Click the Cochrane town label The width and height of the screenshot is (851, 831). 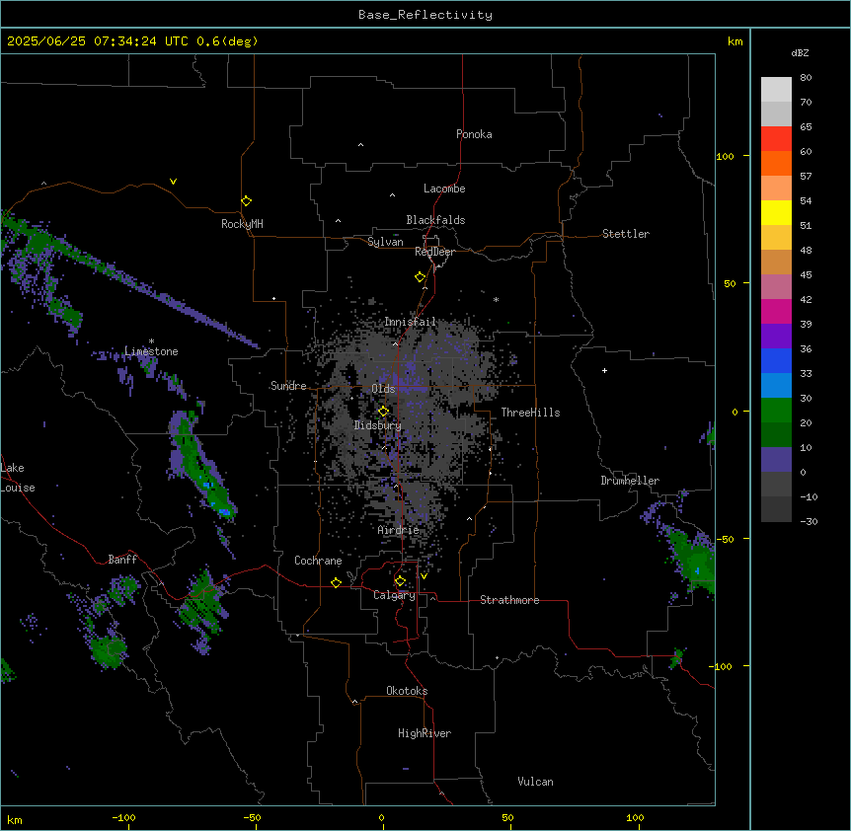[x=318, y=561]
